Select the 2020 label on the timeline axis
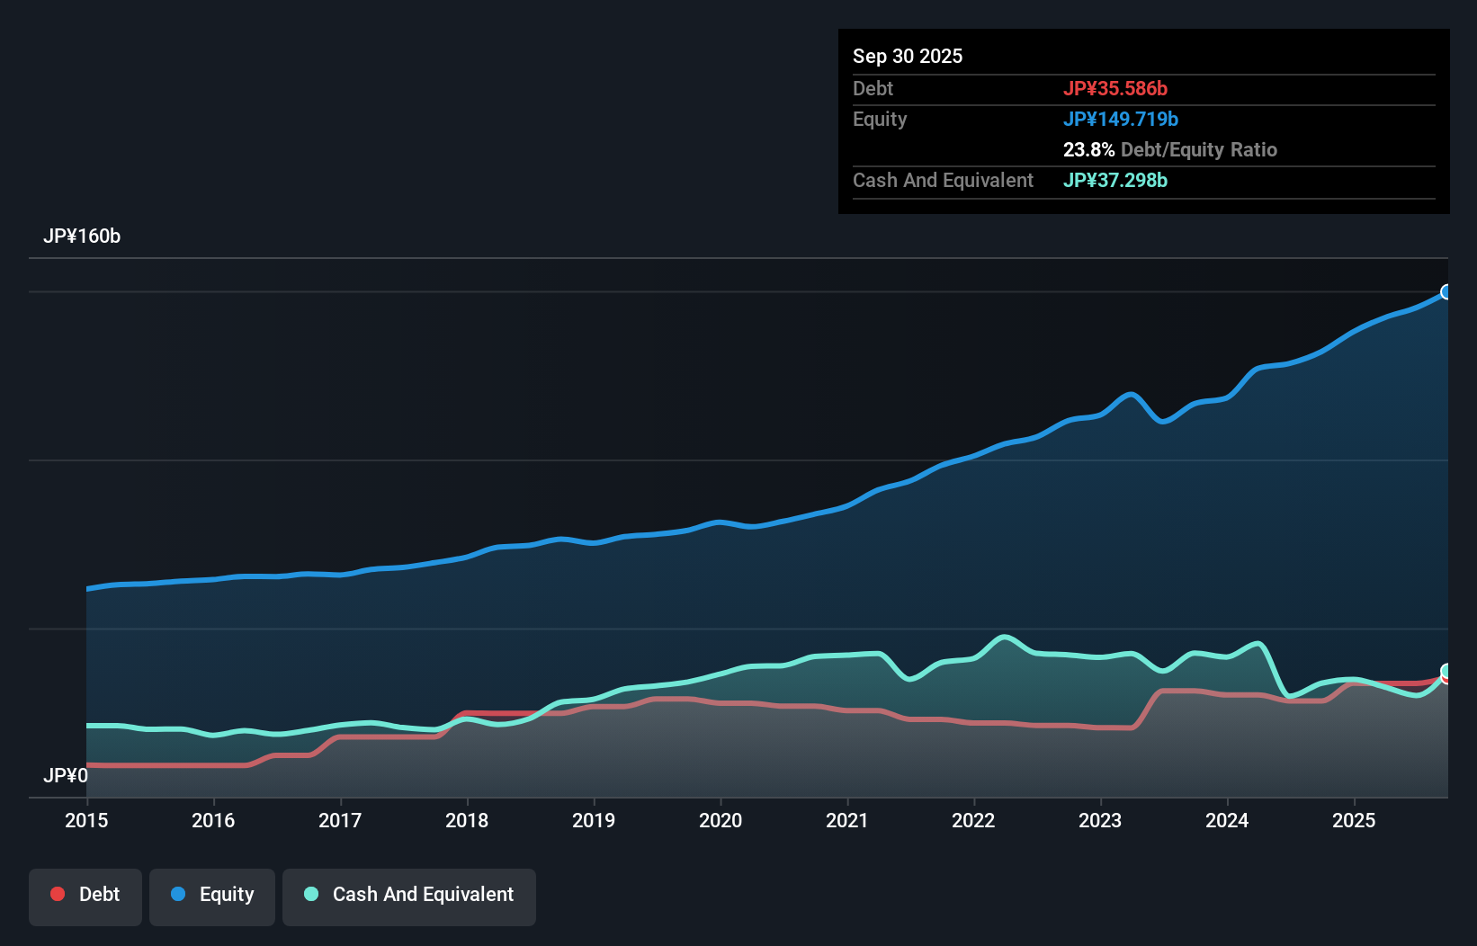1477x946 pixels. click(x=721, y=821)
